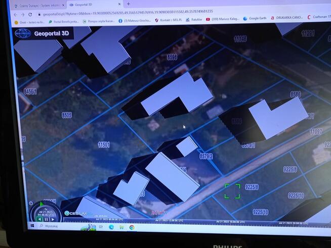The image size is (331, 248).
Task: Open a new browser tab
Action: (x=128, y=4)
